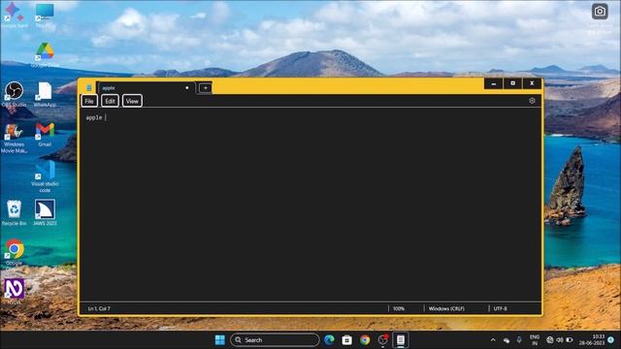Click the 100% zoom level in status bar
This screenshot has height=349, width=621.
point(399,308)
